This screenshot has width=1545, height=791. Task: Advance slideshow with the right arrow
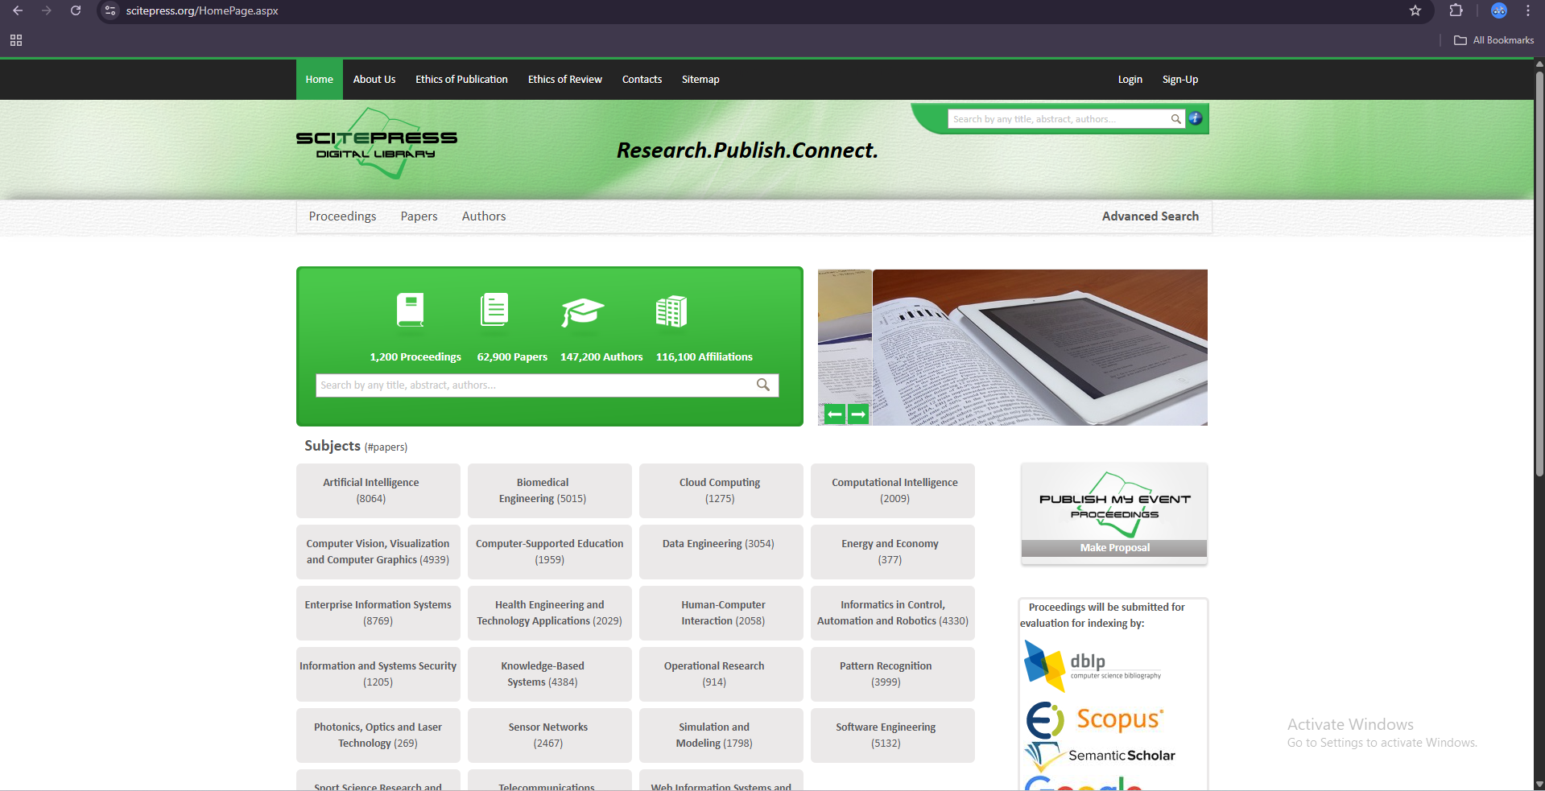click(858, 414)
